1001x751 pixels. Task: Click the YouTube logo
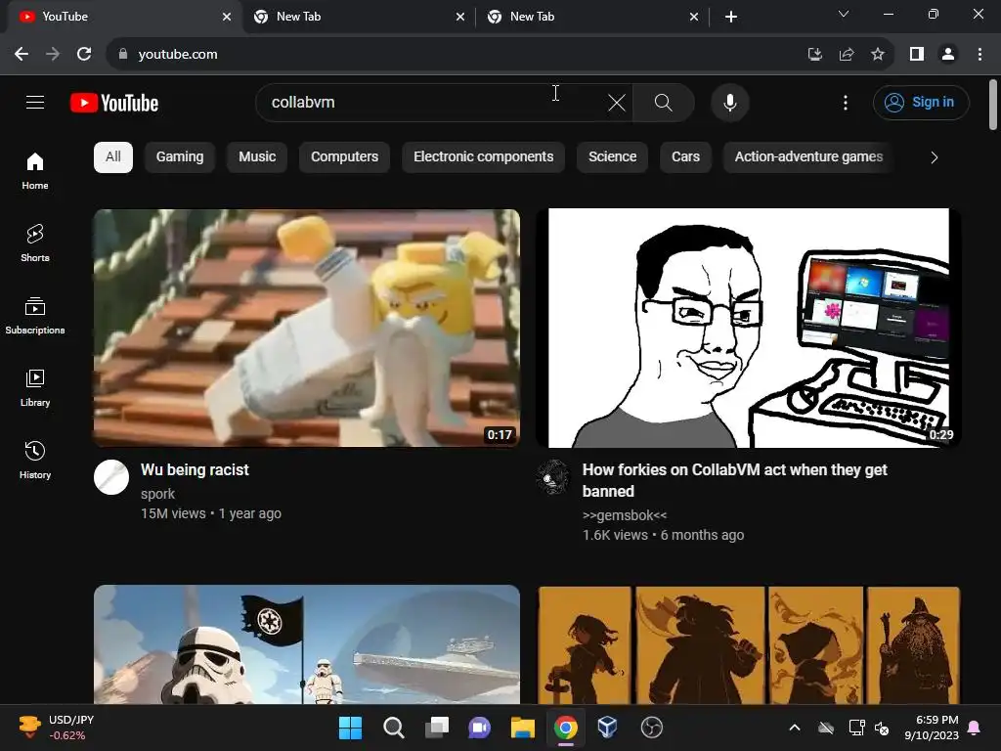(114, 103)
